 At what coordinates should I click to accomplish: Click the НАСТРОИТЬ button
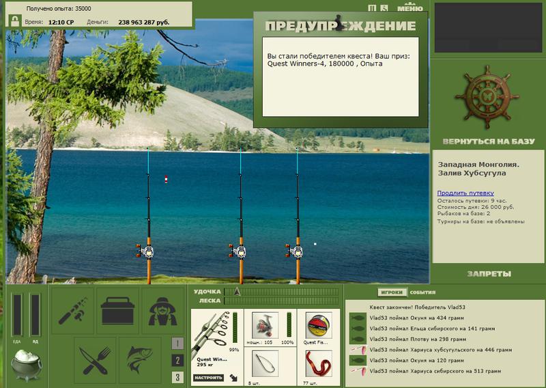[x=208, y=378]
